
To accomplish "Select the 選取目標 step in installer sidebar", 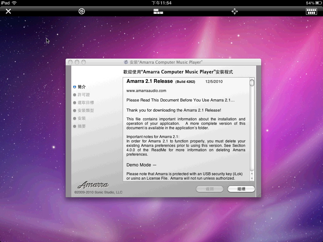I will point(84,102).
